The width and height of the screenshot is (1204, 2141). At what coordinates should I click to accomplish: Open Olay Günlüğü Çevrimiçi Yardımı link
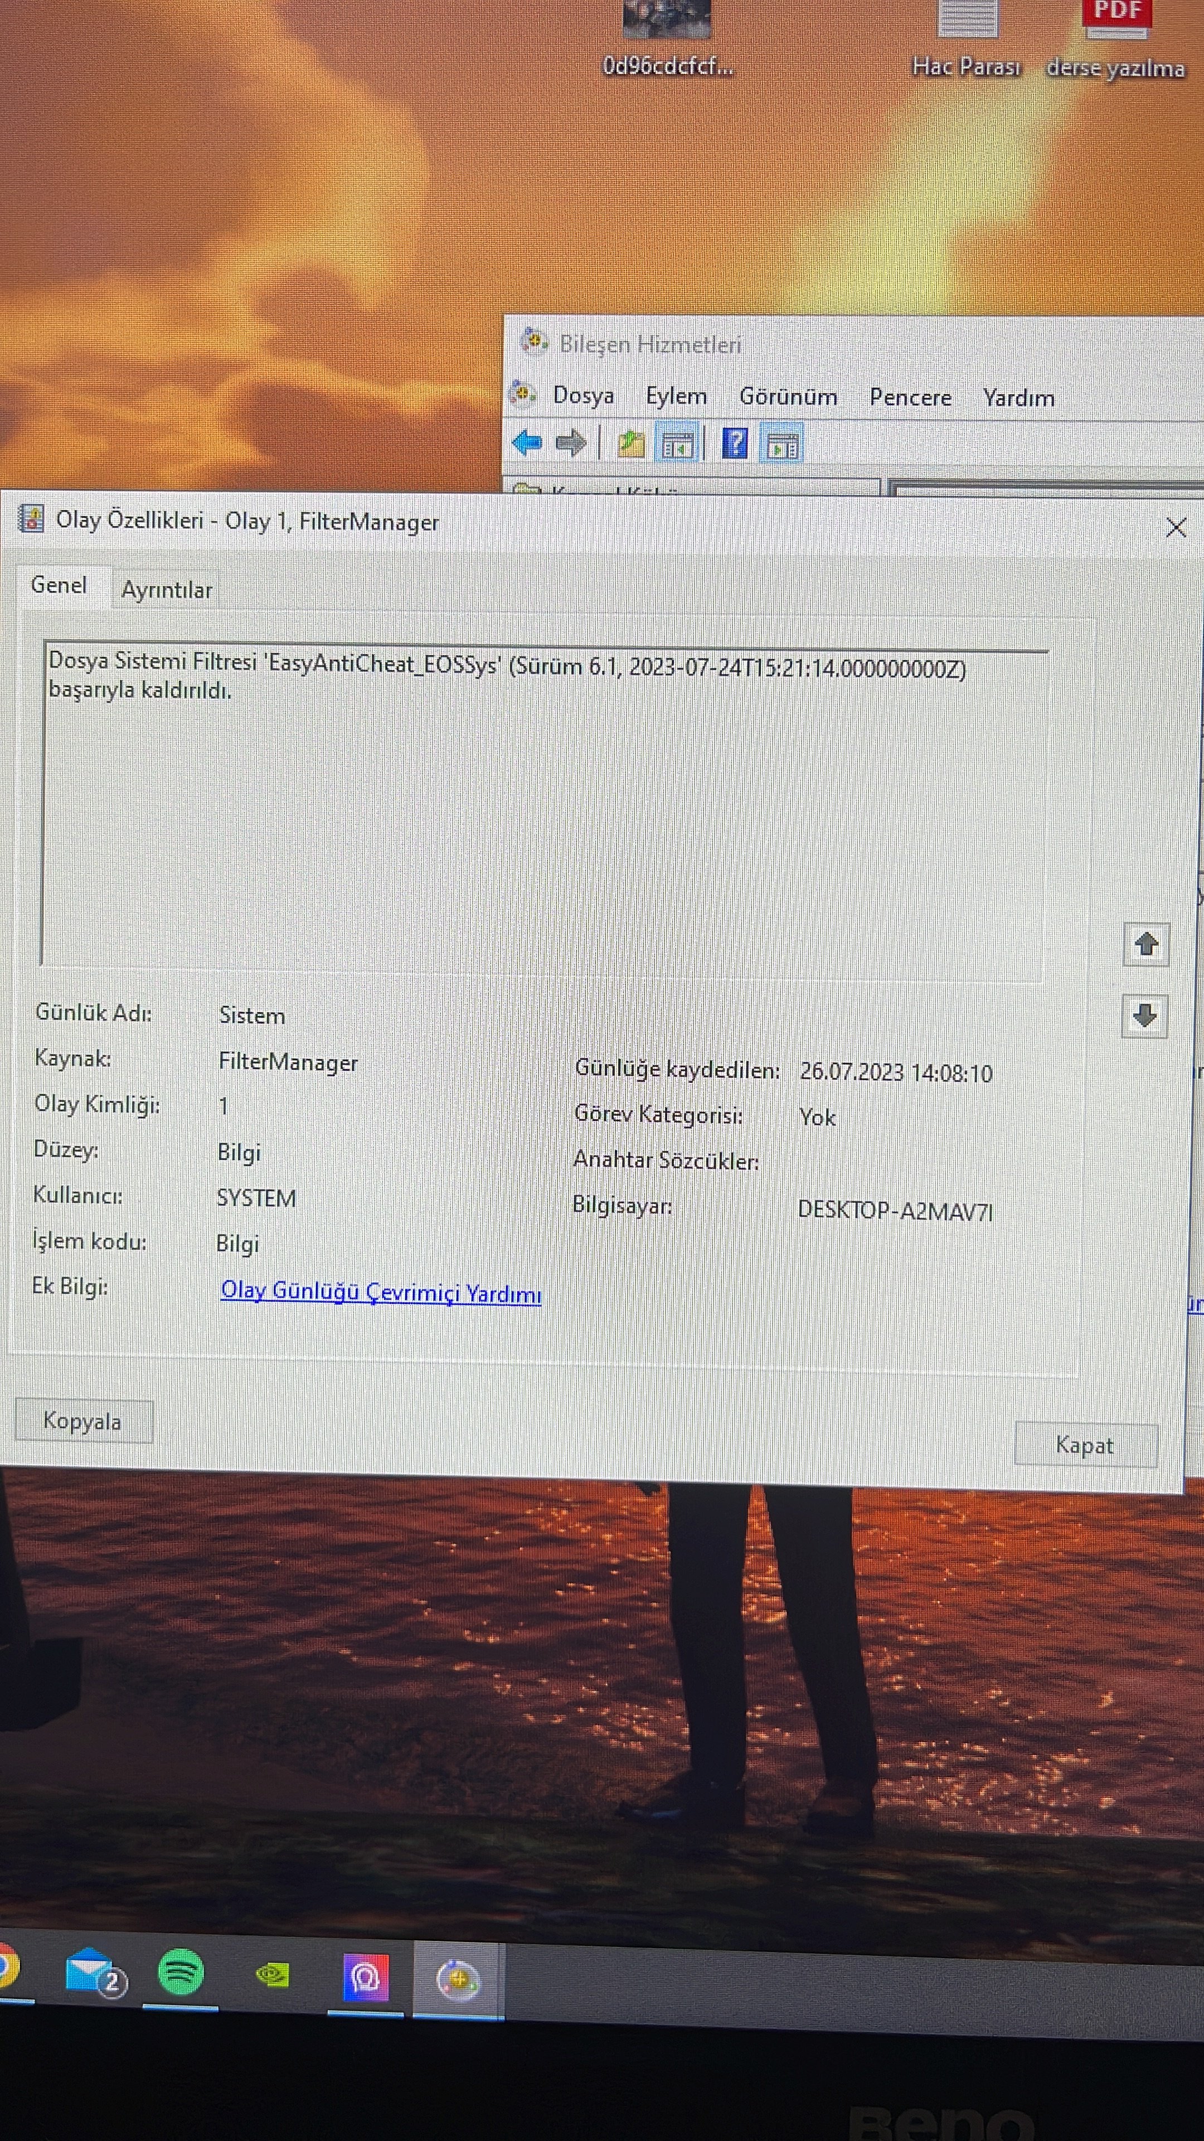(381, 1292)
